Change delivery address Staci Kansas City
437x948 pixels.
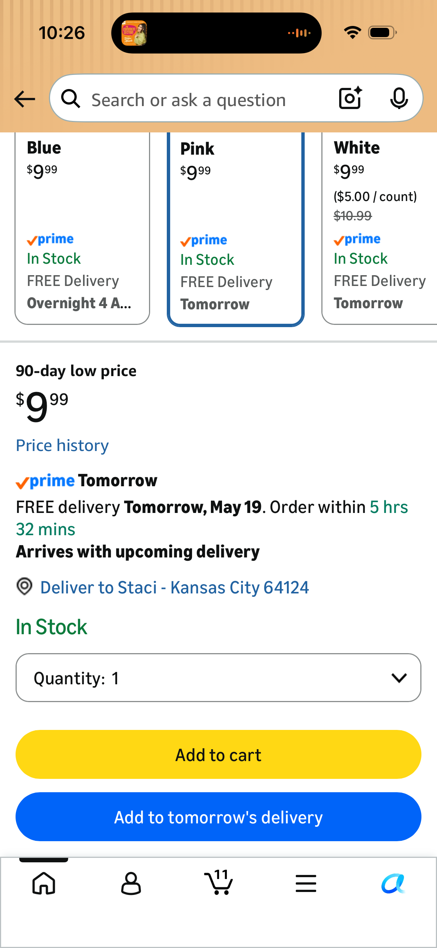point(175,587)
